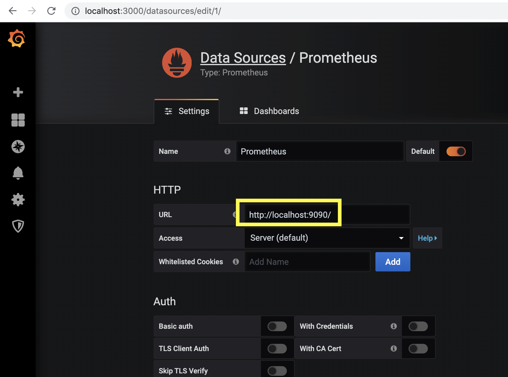Click the info icon for With CA Cert

tap(394, 348)
